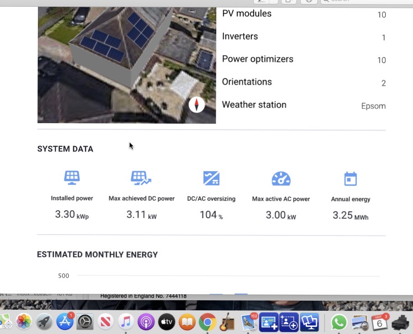The width and height of the screenshot is (413, 334).
Task: Select the Weather station label
Action: pos(254,105)
